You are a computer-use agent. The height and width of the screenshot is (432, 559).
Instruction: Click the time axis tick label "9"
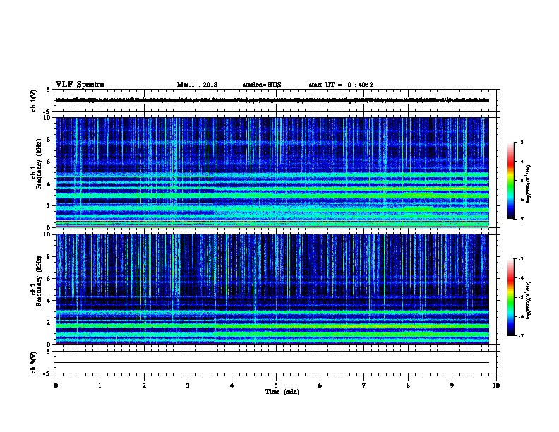point(452,385)
